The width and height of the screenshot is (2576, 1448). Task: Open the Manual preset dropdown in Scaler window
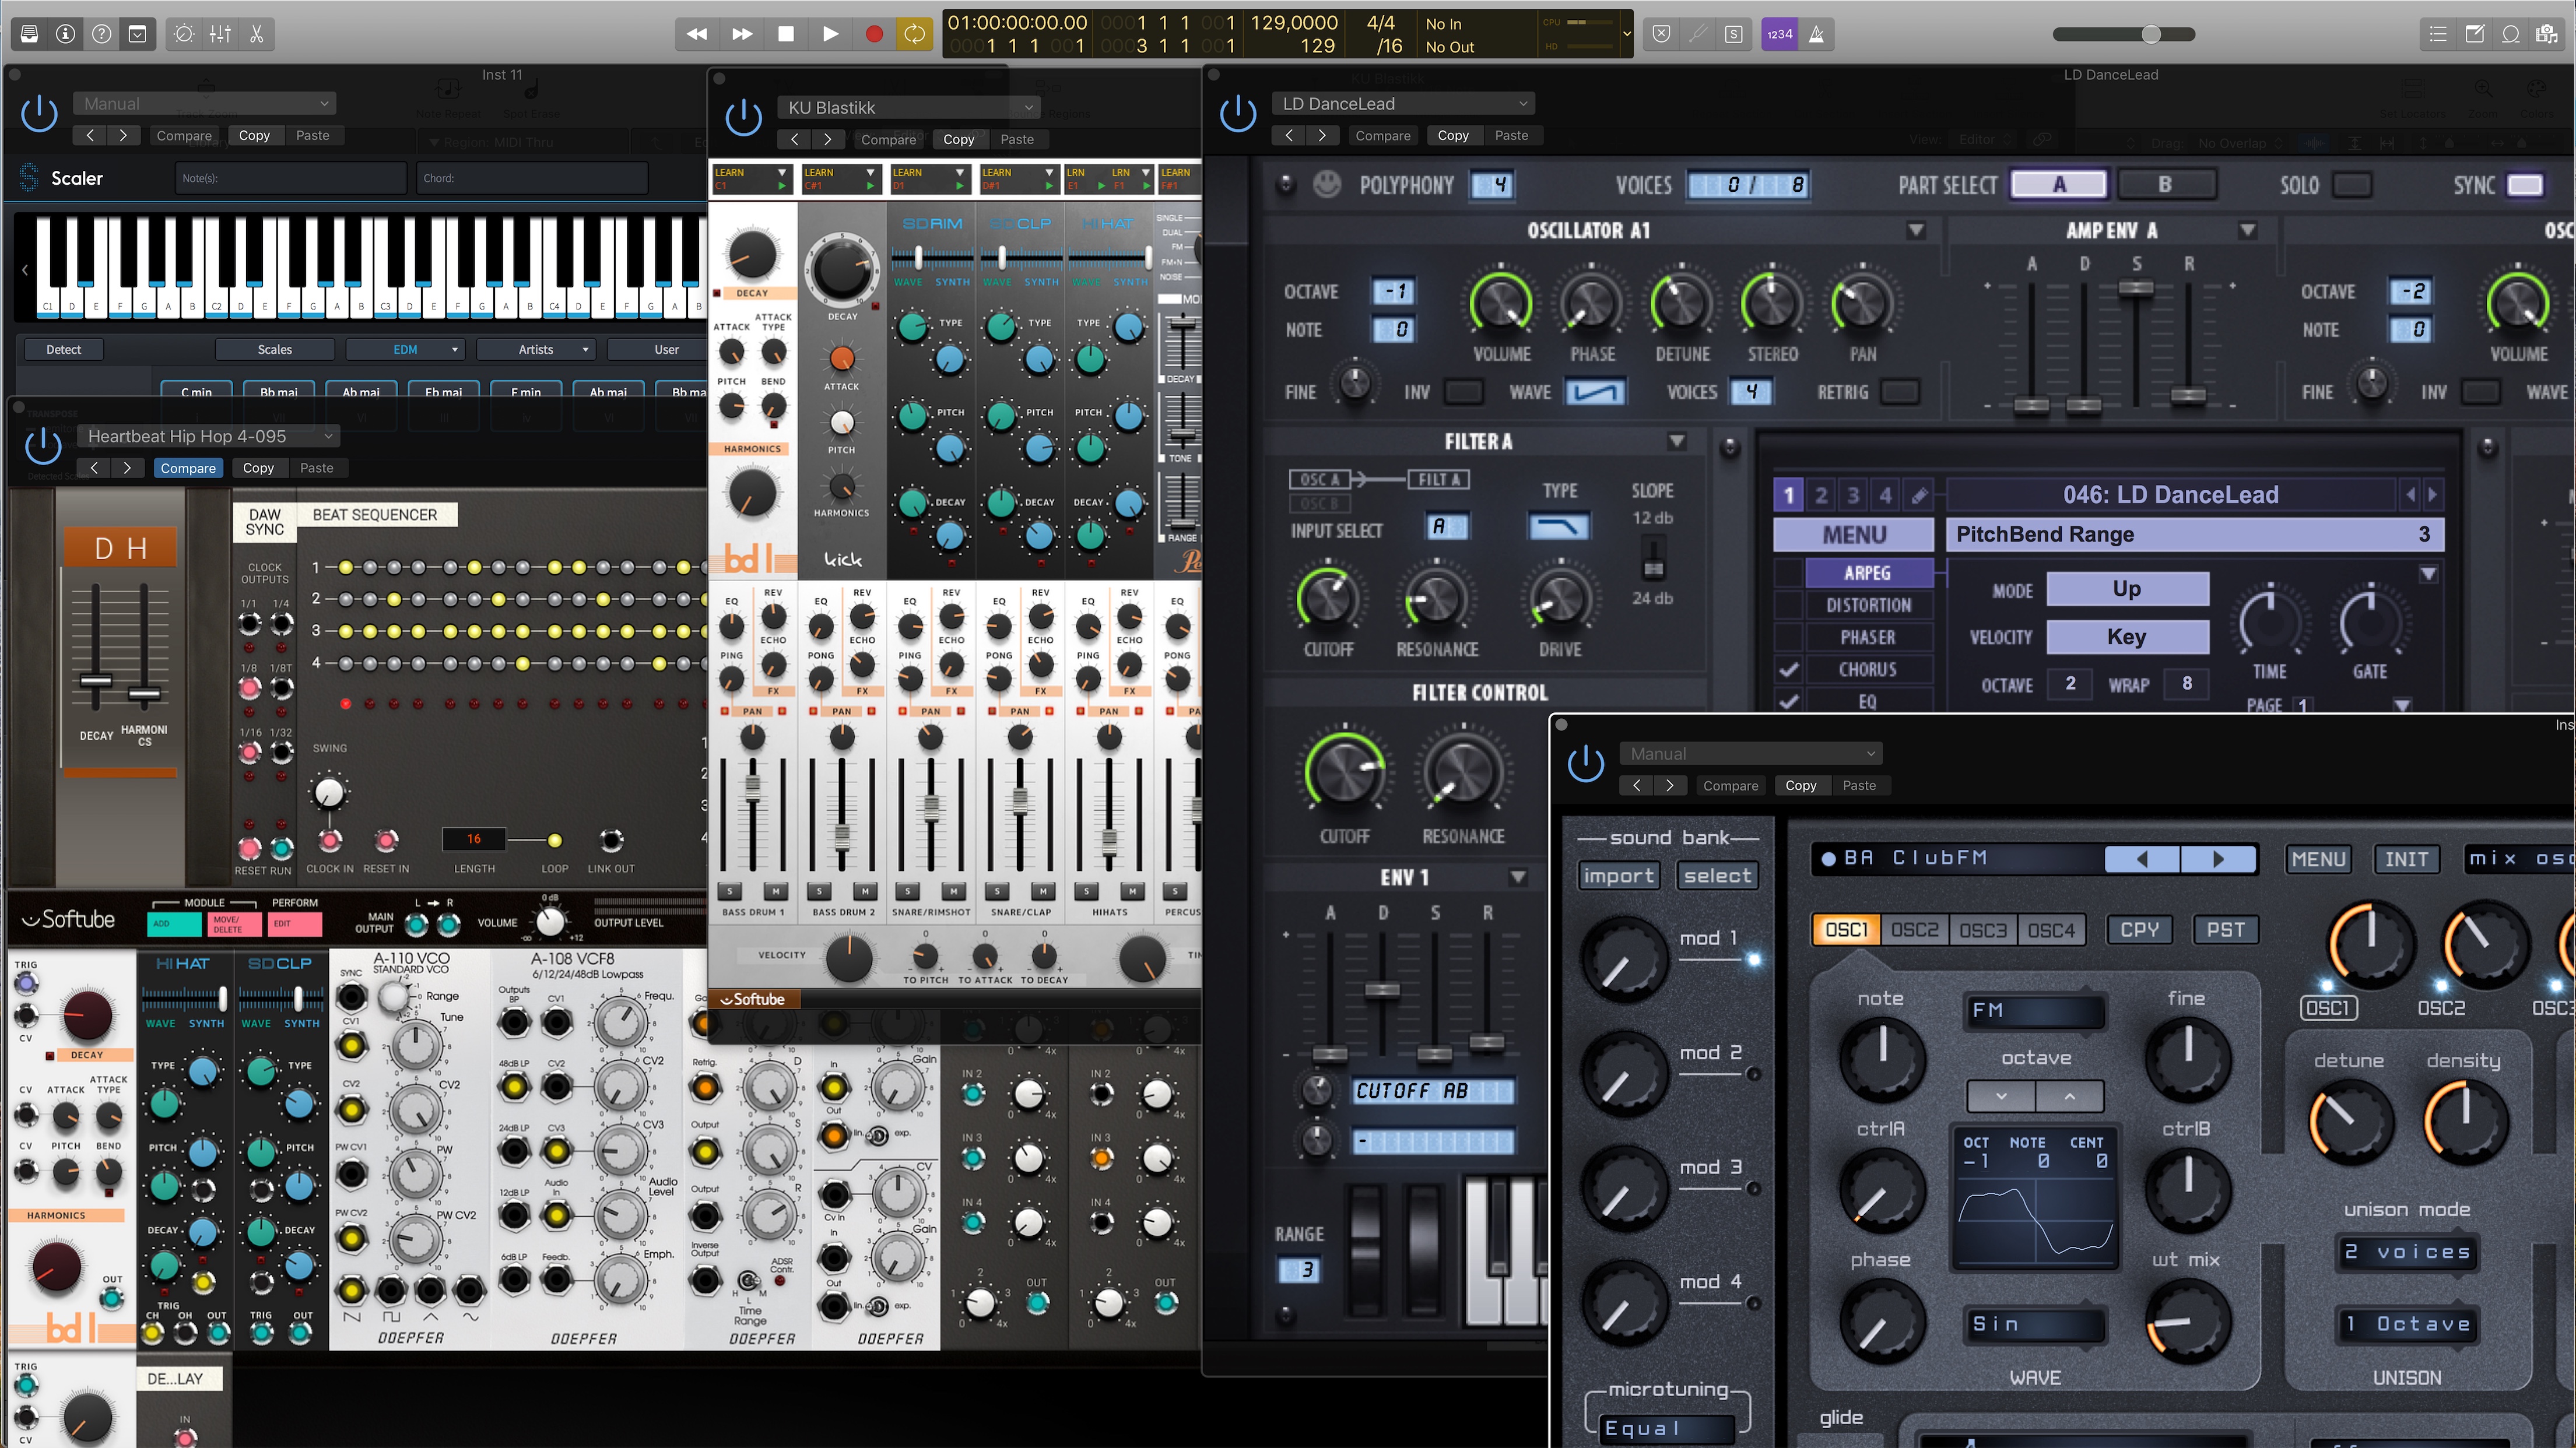(204, 104)
